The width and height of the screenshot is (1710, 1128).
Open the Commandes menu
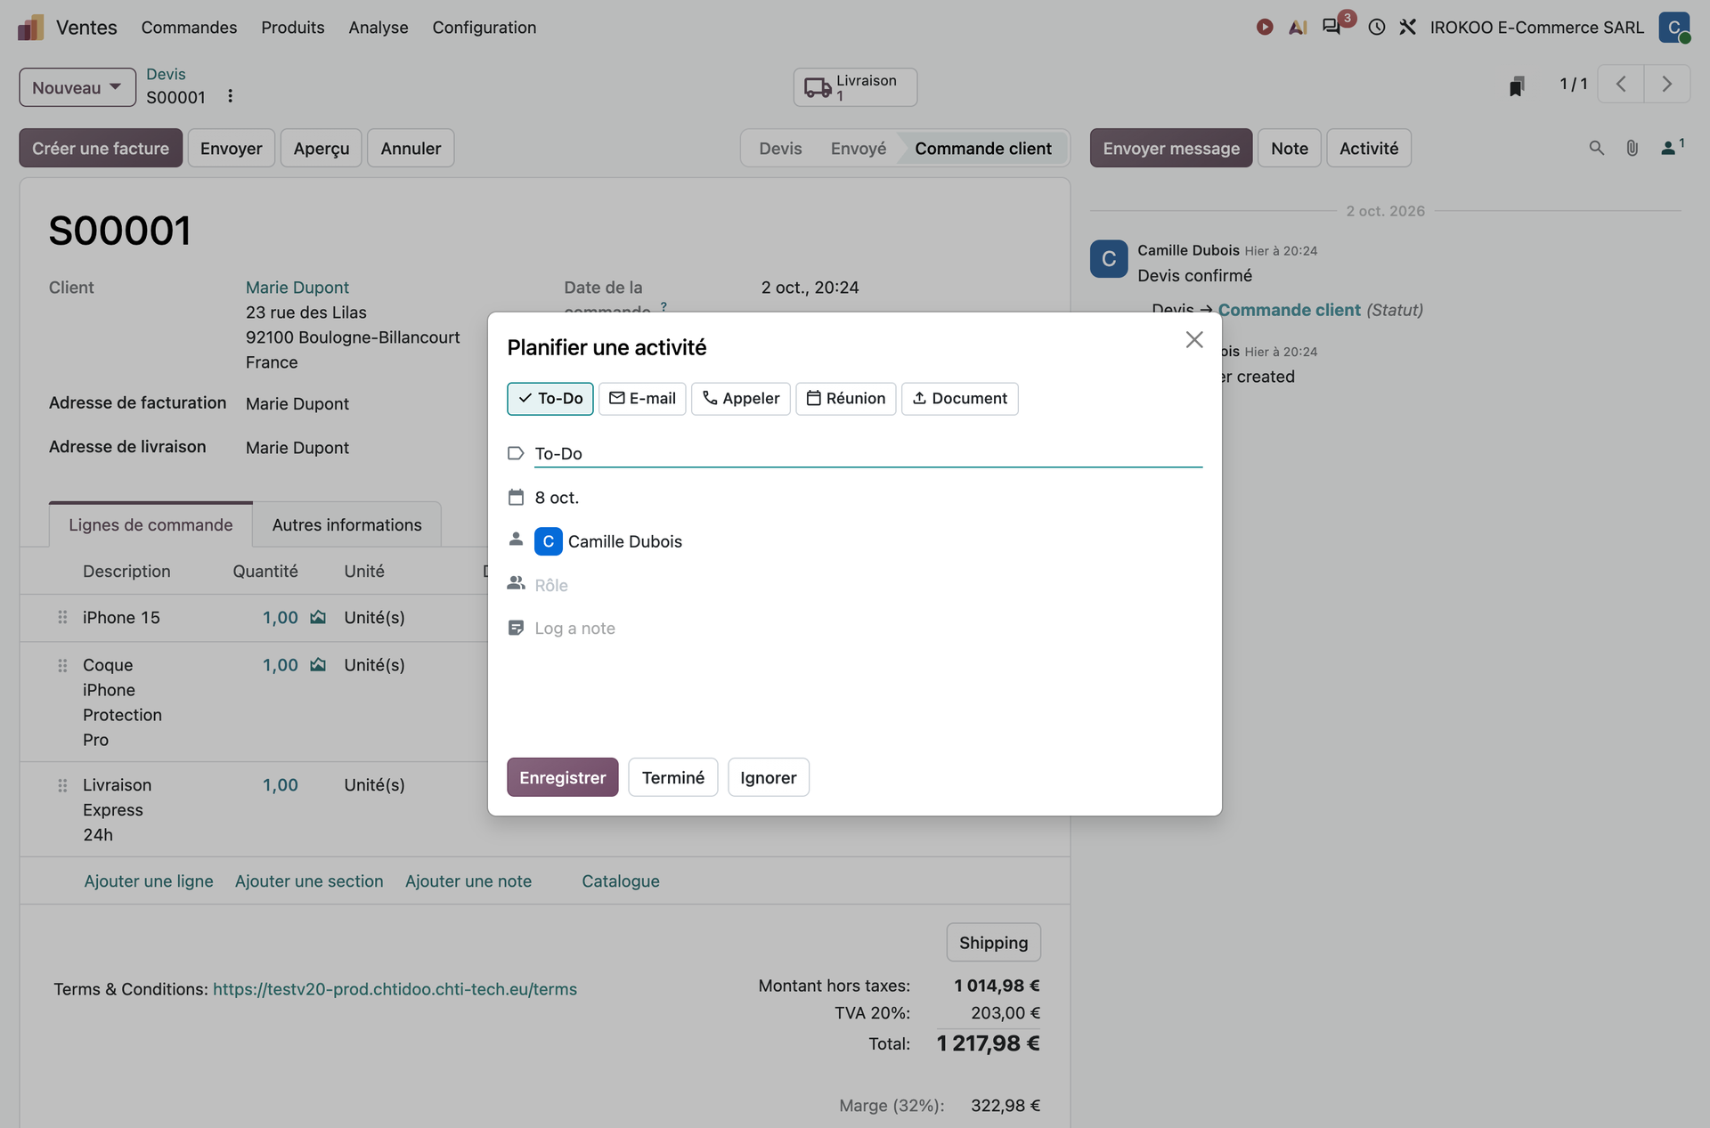point(189,27)
